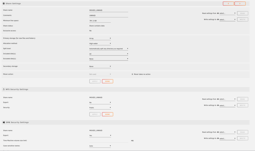Go to previous share with left arrow button
Screen dimensions: 255x151
pos(228,4)
